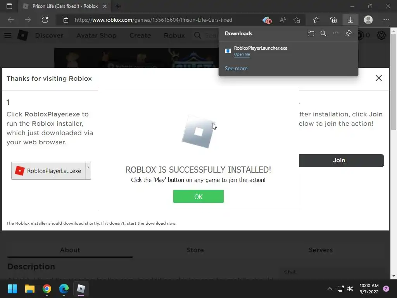Refresh the page
This screenshot has height=298, width=397.
pos(45,20)
